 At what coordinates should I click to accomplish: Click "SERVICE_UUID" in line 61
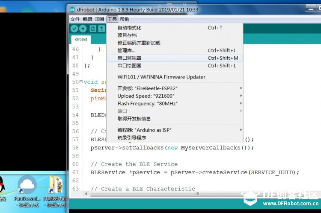pos(272,172)
